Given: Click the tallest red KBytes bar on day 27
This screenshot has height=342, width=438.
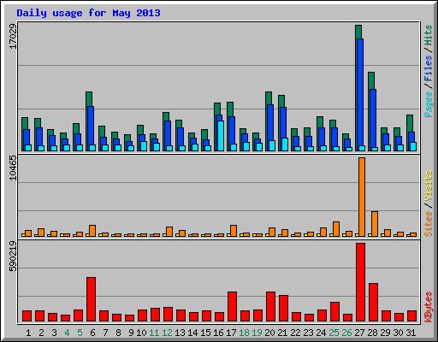Looking at the screenshot, I should pos(360,282).
